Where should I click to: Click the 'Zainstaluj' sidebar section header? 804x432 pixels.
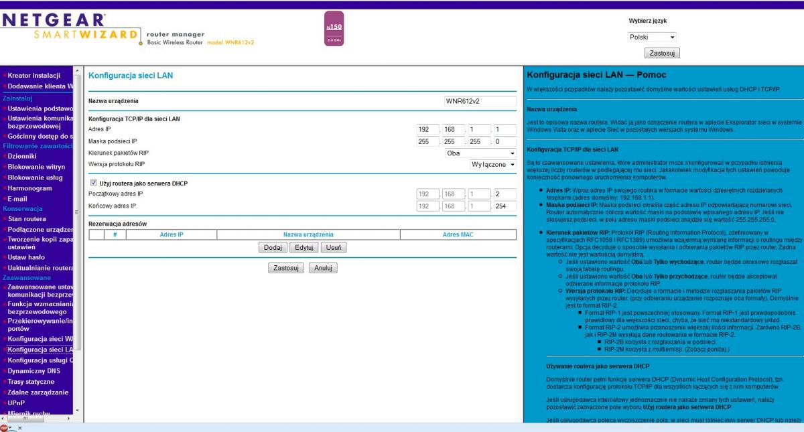click(17, 98)
